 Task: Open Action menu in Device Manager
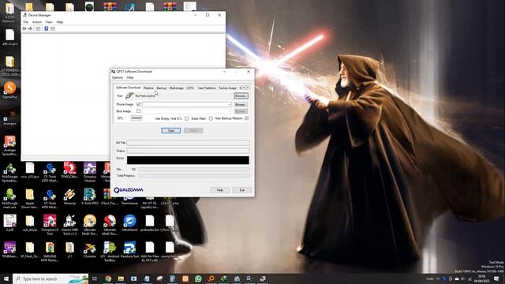click(37, 22)
